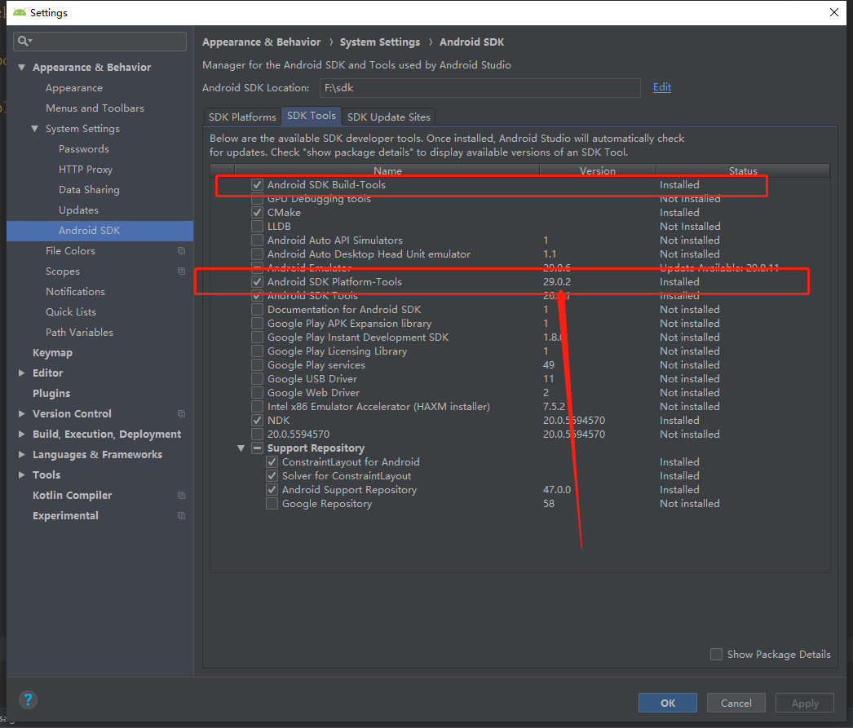Switch to the SDK Update Sites tab

[388, 117]
